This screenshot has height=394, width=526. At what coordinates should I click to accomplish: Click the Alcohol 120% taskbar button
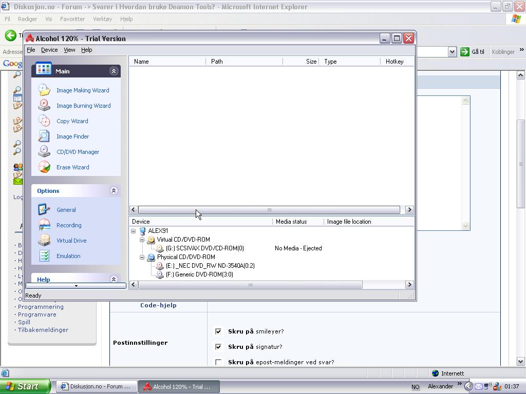(179, 386)
